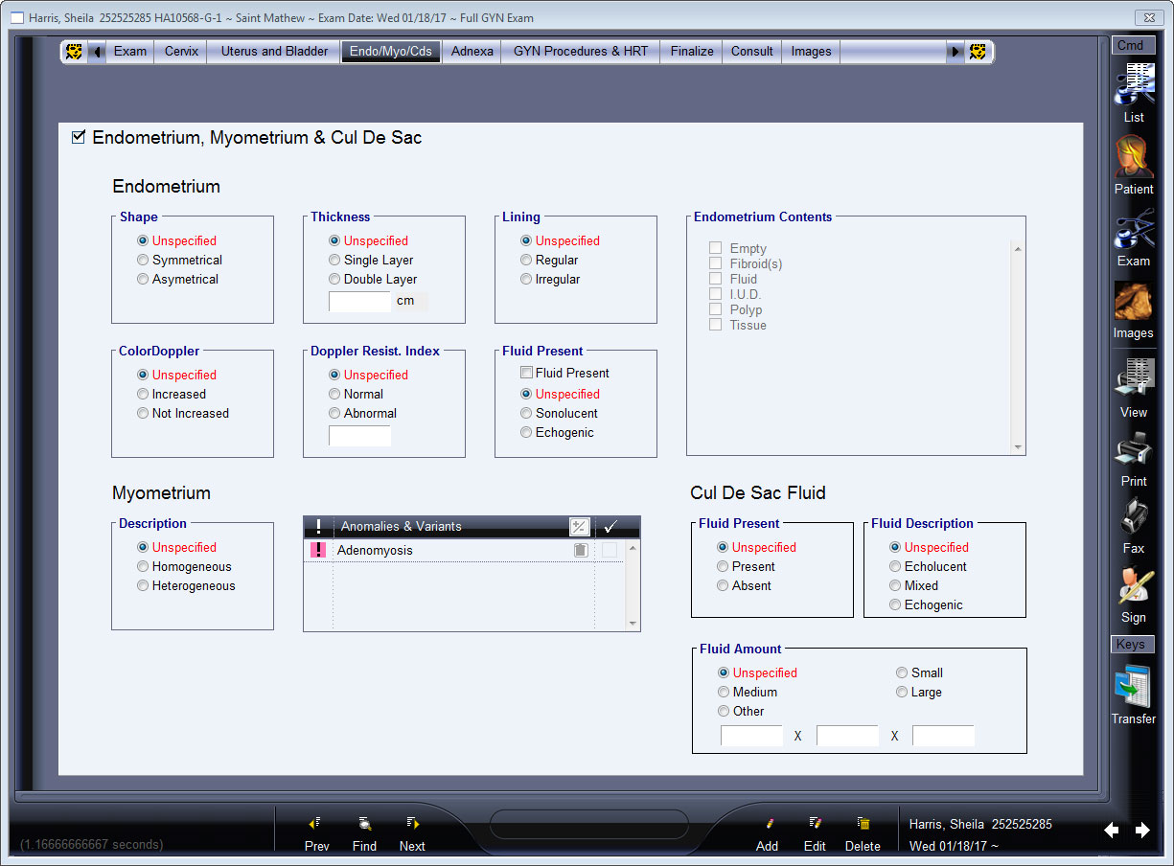Click the Doppler Resist. Index value field
This screenshot has height=866, width=1174.
(x=359, y=436)
